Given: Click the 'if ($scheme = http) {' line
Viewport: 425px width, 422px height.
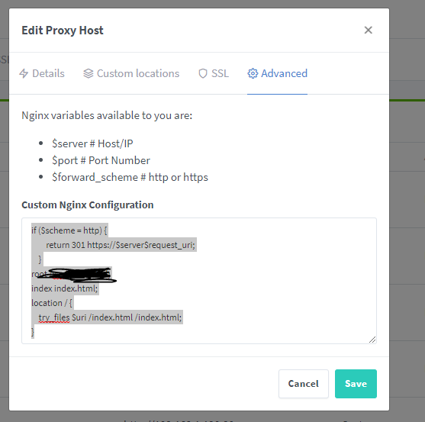Looking at the screenshot, I should pos(69,230).
